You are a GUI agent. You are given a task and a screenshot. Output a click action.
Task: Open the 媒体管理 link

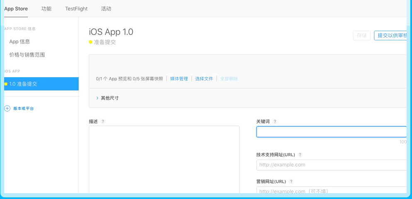(x=179, y=79)
